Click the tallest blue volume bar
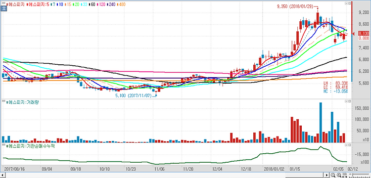 click(321, 123)
